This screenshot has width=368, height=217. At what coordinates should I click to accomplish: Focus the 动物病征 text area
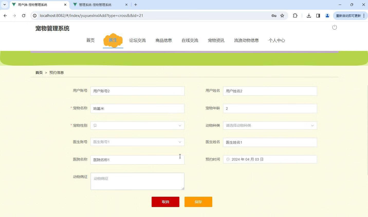coord(137,181)
